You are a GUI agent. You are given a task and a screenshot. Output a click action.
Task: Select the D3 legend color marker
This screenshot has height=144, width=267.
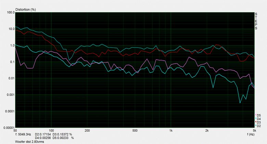tap(256, 122)
